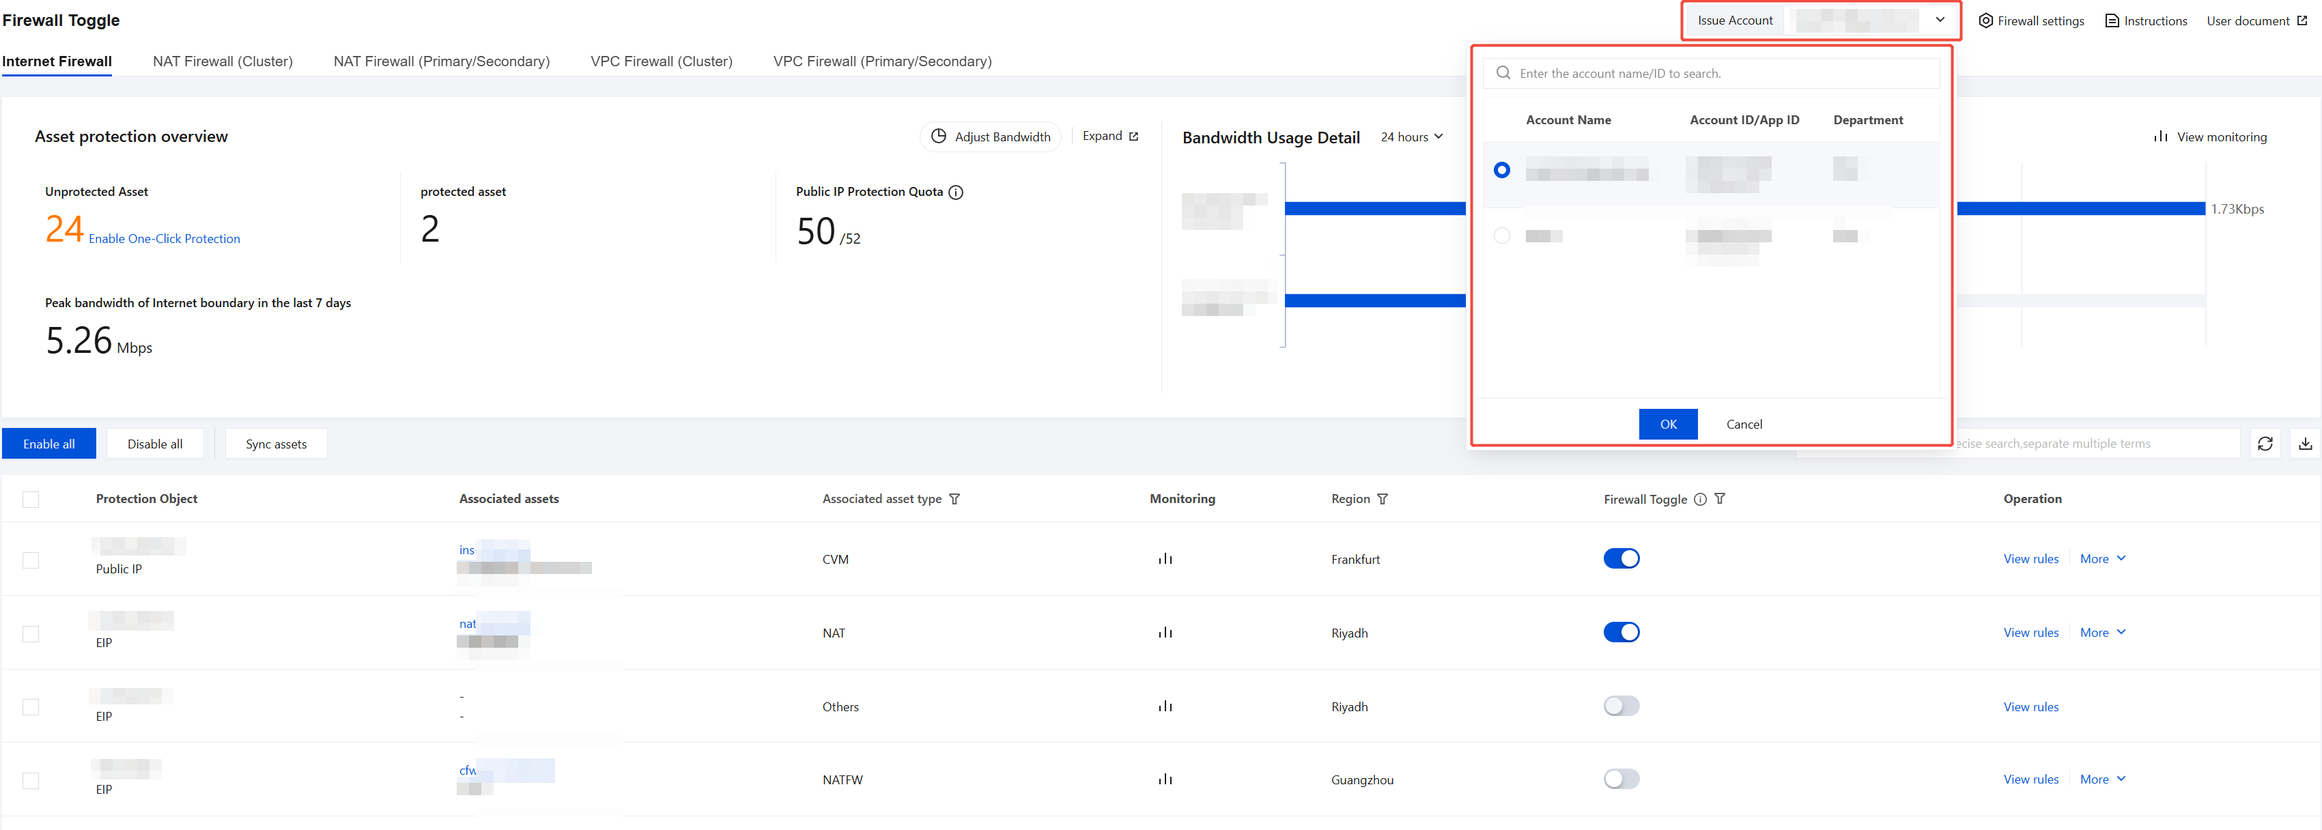Click the refresh icon beside search box
2322x830 pixels.
2265,444
